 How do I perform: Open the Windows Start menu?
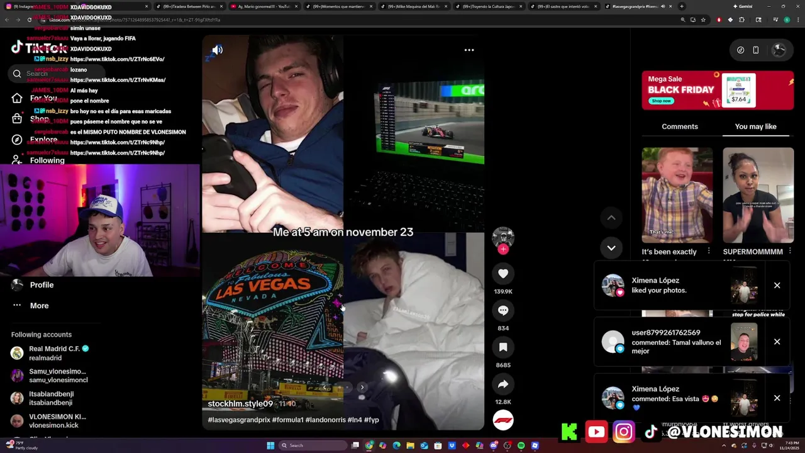coord(270,445)
